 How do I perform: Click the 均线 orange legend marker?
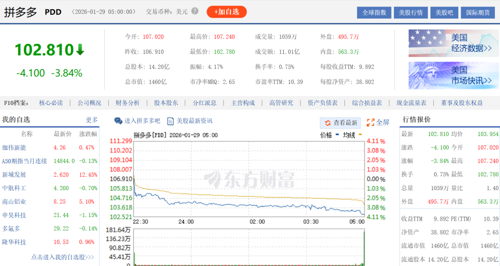360,135
